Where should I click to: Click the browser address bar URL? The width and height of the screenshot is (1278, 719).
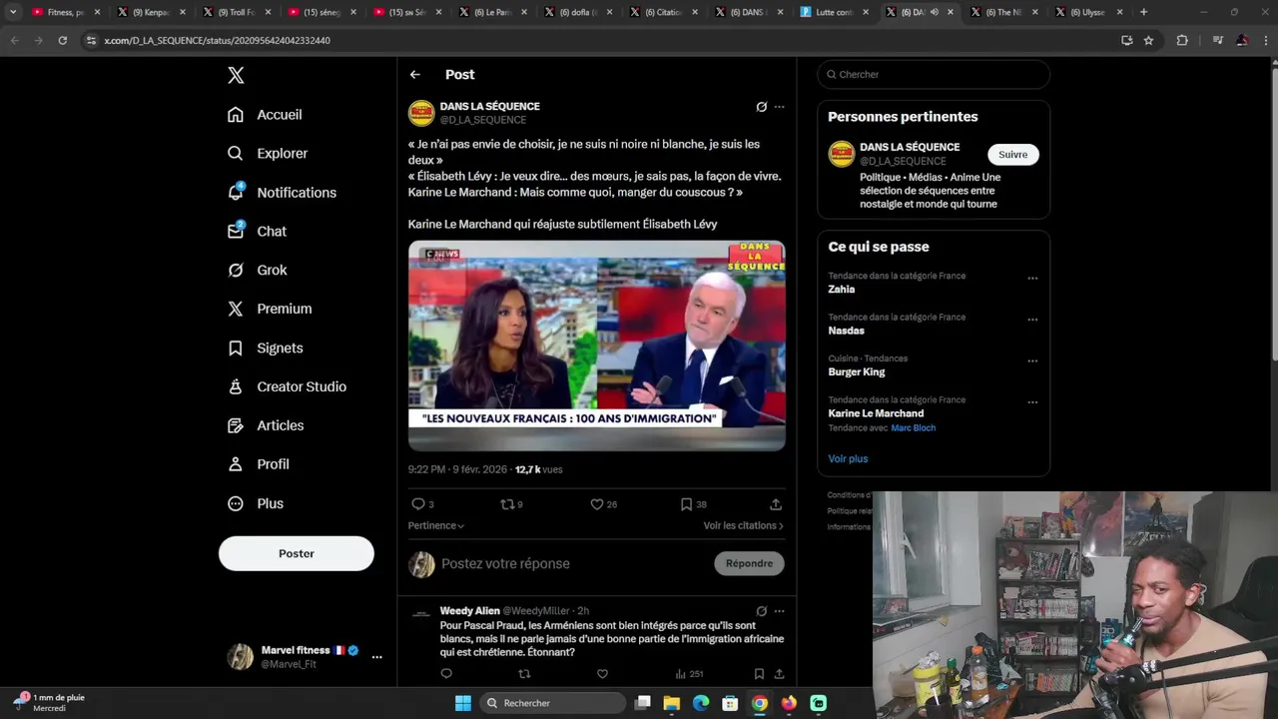[x=217, y=41]
